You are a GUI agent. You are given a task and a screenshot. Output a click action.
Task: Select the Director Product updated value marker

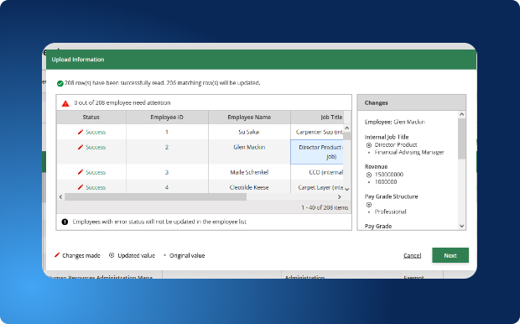tap(369, 145)
